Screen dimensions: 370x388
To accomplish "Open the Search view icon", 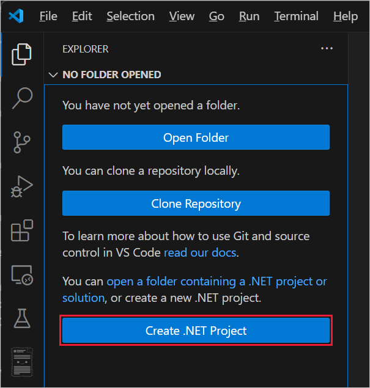I will pyautogui.click(x=22, y=98).
